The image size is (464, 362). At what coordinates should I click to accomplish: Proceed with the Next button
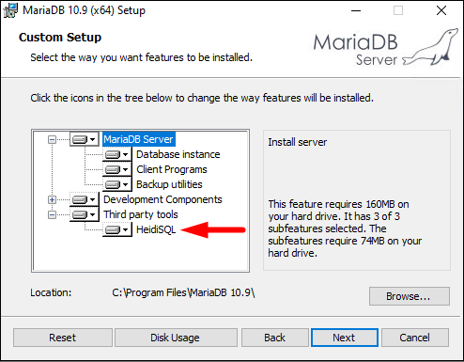point(345,338)
